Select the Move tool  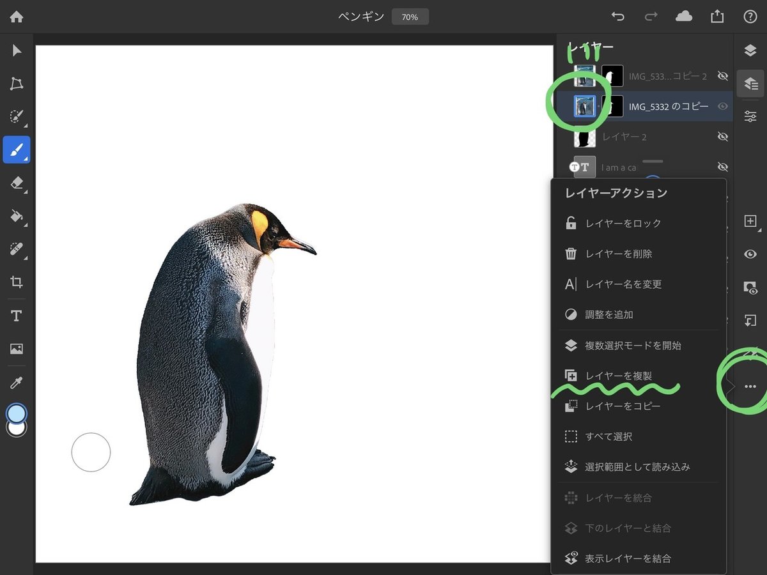[16, 49]
